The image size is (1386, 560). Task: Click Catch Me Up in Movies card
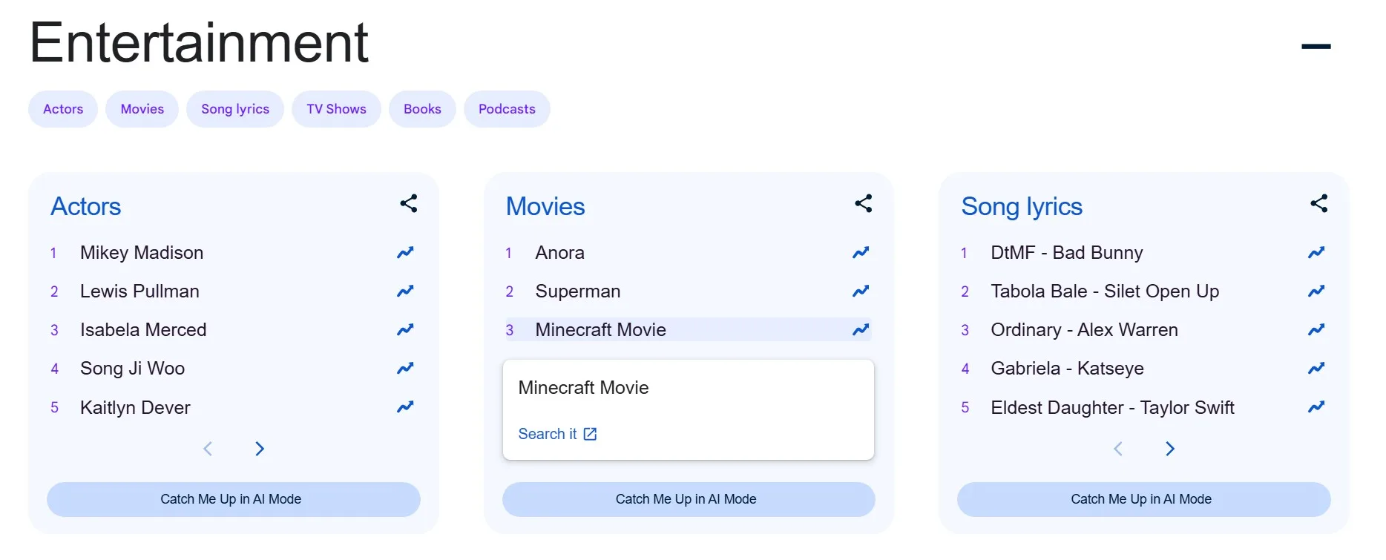point(689,499)
